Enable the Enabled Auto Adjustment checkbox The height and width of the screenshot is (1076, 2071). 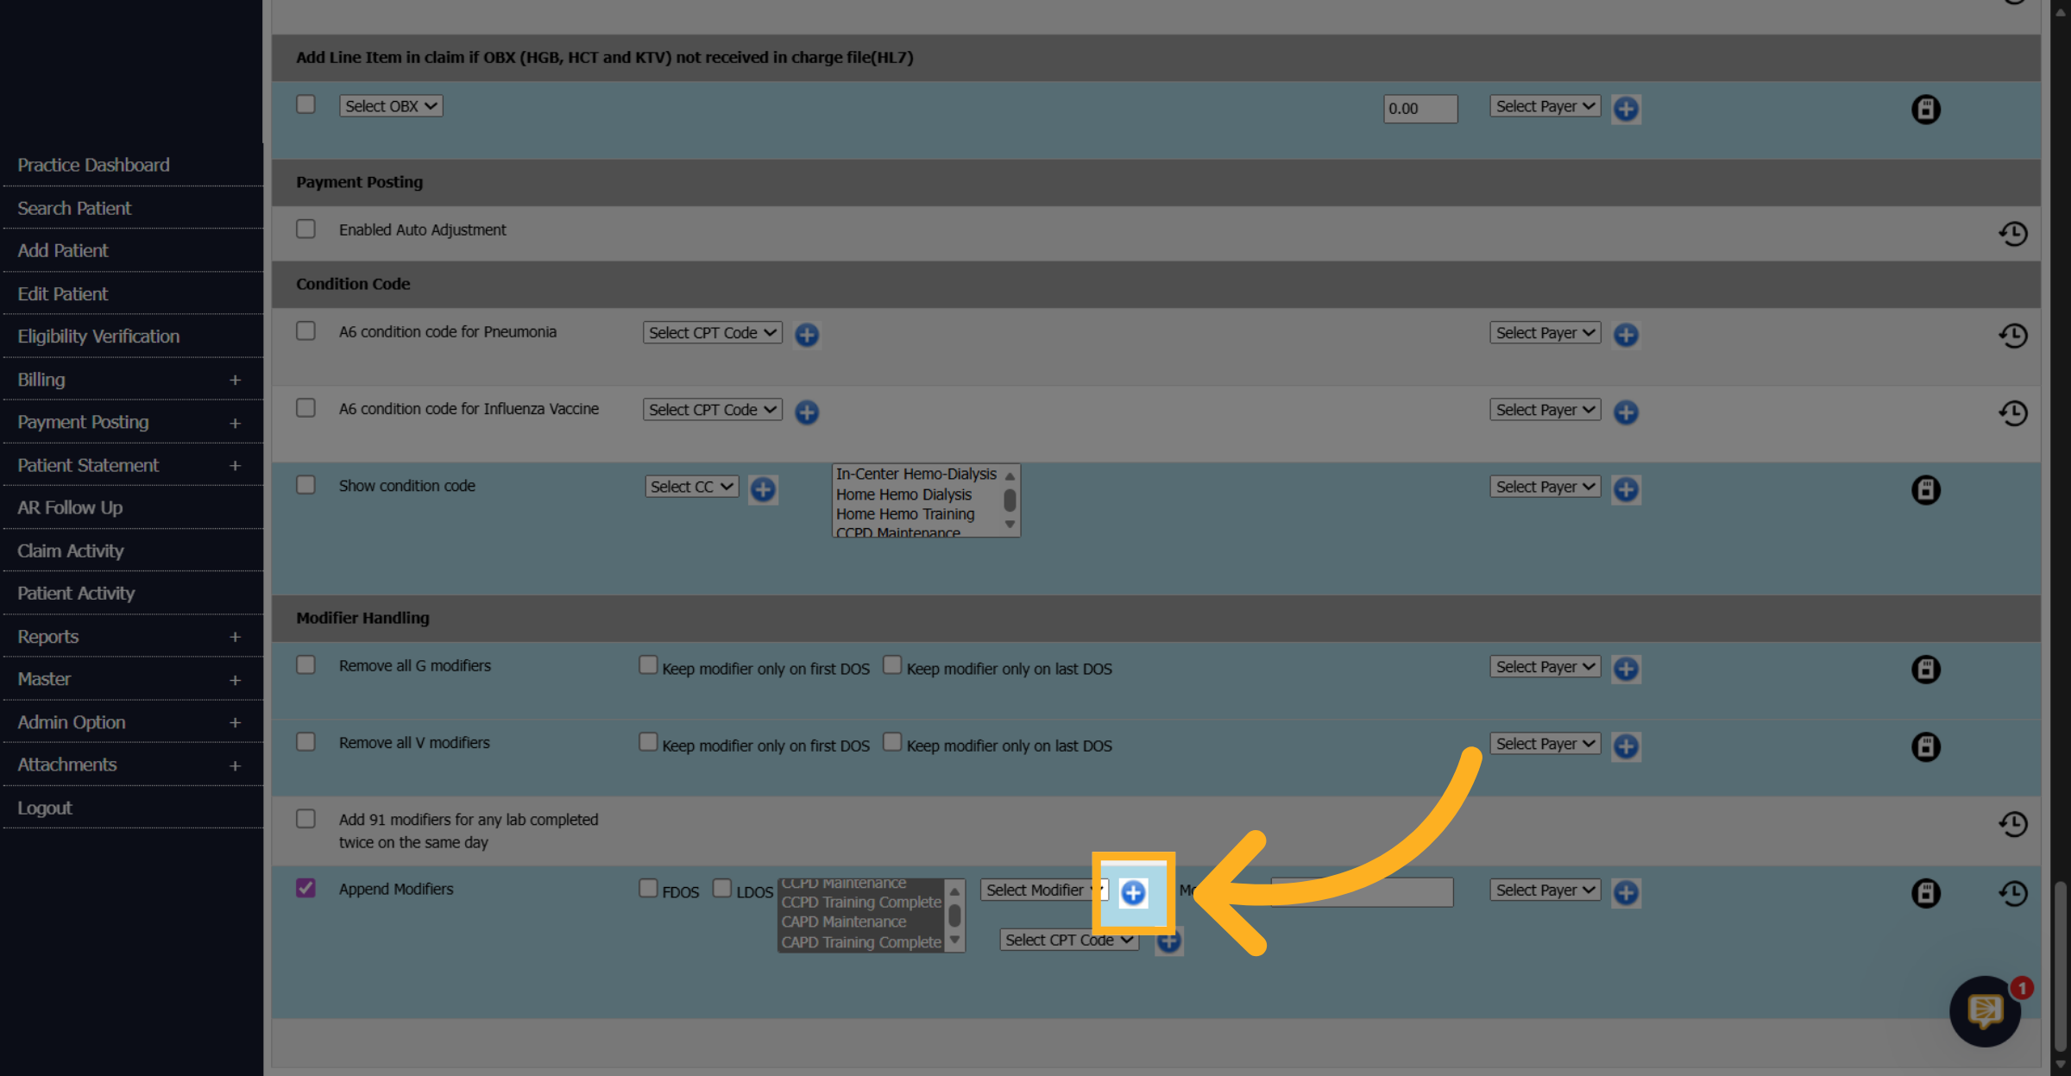point(305,229)
